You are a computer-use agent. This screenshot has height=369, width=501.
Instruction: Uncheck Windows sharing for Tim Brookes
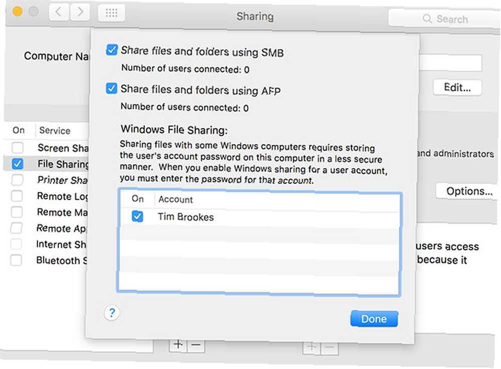click(137, 216)
